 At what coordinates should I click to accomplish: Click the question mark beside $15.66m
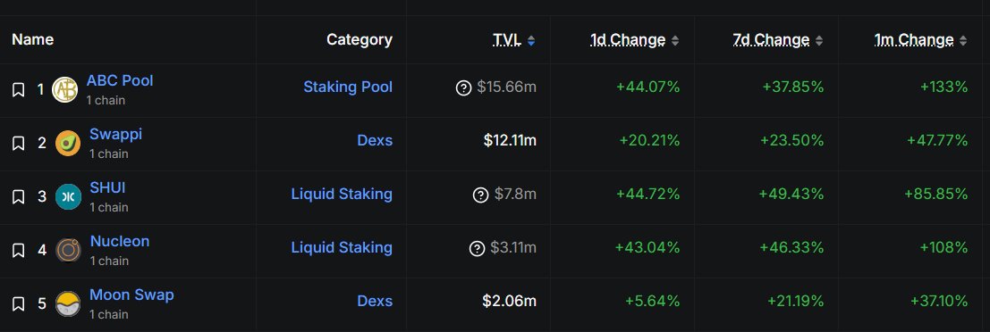(x=463, y=87)
